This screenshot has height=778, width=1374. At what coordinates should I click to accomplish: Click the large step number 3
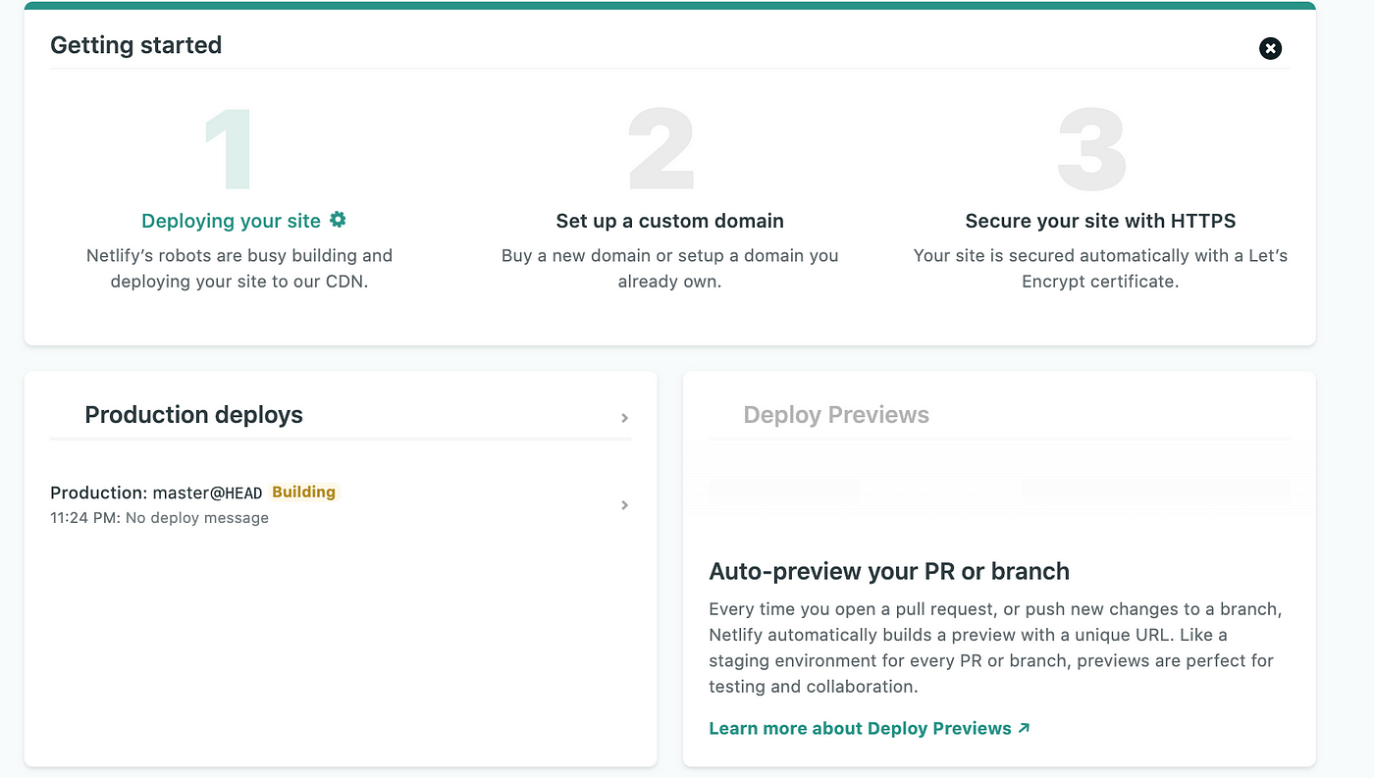tap(1091, 149)
